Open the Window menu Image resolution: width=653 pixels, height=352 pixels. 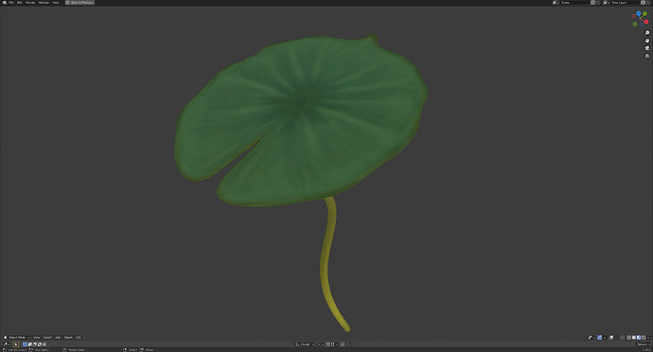tap(44, 3)
